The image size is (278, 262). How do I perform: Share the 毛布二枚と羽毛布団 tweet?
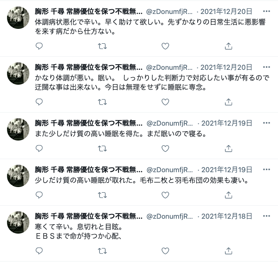coord(229,195)
